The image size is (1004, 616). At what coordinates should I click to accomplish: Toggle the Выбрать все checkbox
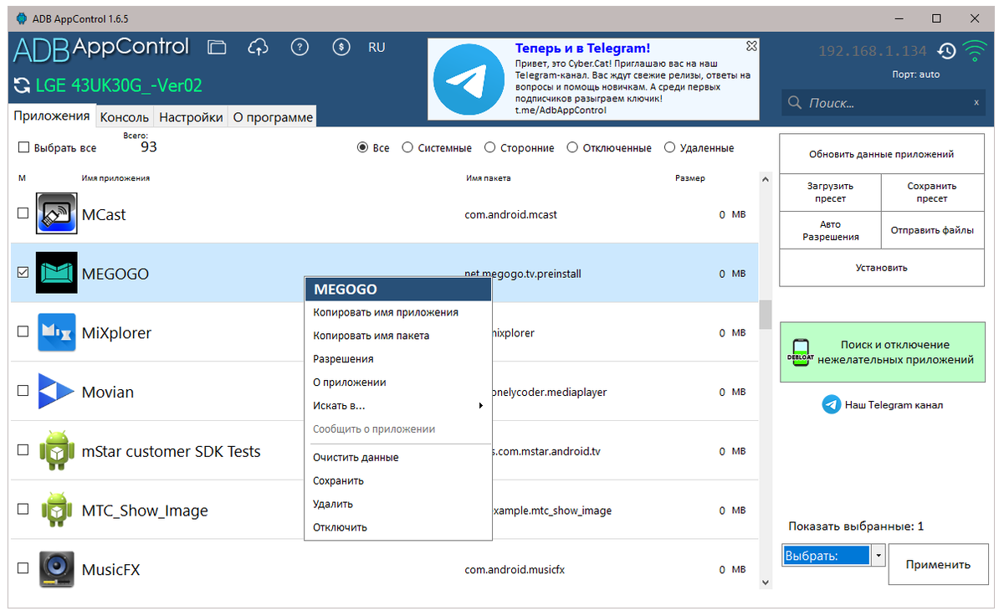coord(23,148)
